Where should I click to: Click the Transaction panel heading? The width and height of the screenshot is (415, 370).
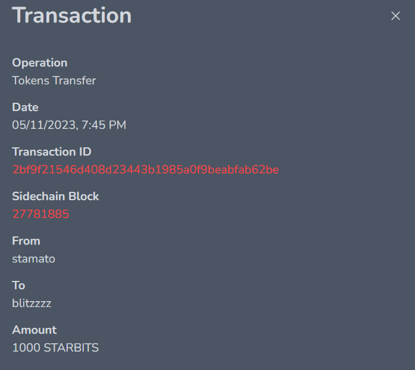tap(72, 15)
